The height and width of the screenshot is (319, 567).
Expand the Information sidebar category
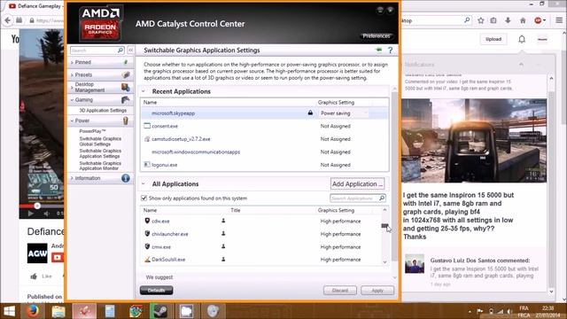(x=72, y=178)
